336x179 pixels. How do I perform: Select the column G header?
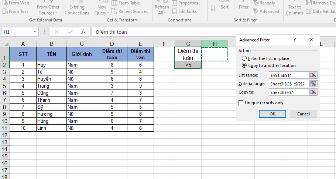[188, 44]
